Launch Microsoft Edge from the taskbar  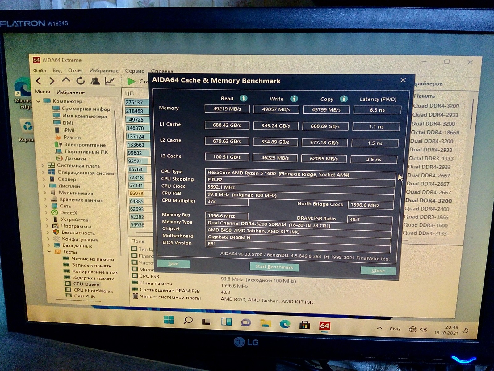point(285,324)
